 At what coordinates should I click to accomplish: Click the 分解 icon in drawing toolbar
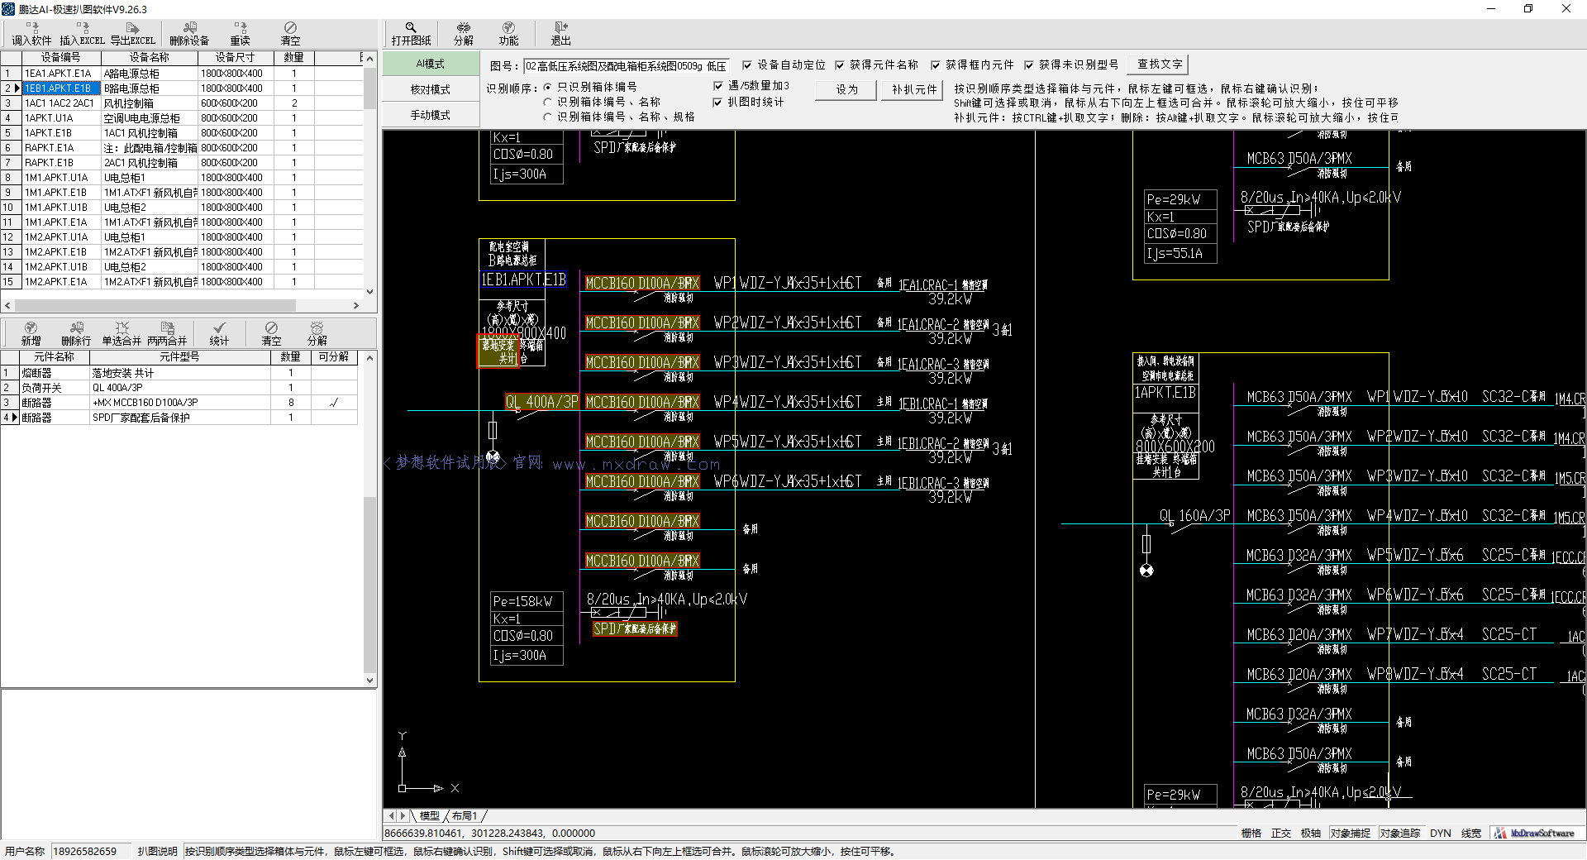click(464, 34)
